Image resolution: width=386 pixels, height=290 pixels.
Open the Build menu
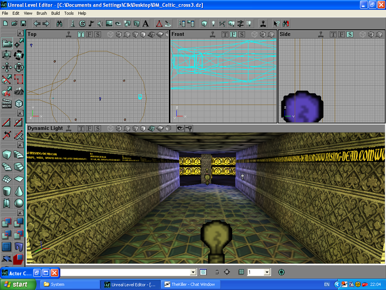pyautogui.click(x=55, y=13)
